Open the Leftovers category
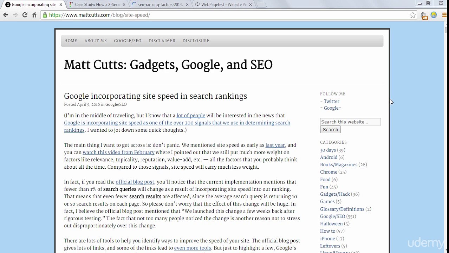 pyautogui.click(x=330, y=246)
